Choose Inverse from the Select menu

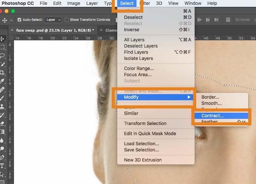(156, 30)
